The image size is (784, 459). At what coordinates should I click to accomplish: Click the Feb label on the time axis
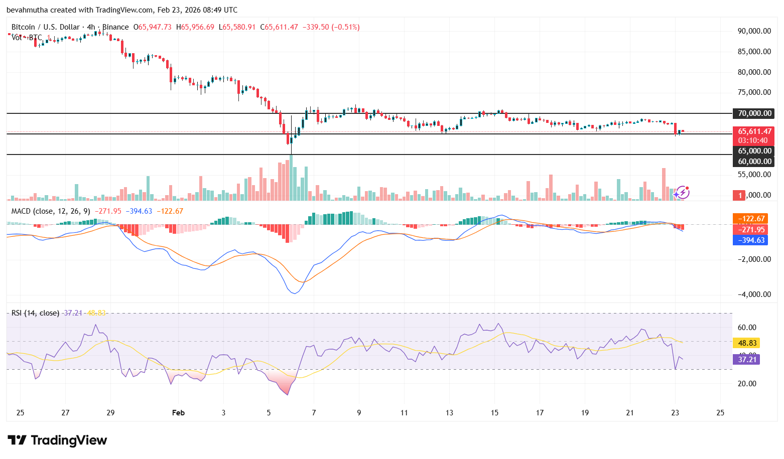coord(178,413)
